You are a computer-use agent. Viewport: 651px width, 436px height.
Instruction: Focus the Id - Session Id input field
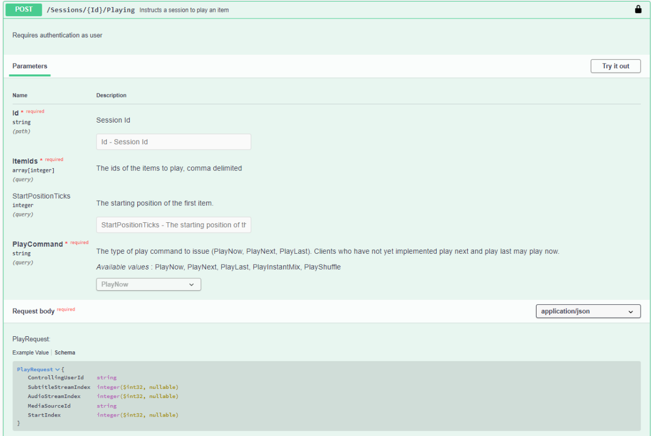click(x=174, y=142)
